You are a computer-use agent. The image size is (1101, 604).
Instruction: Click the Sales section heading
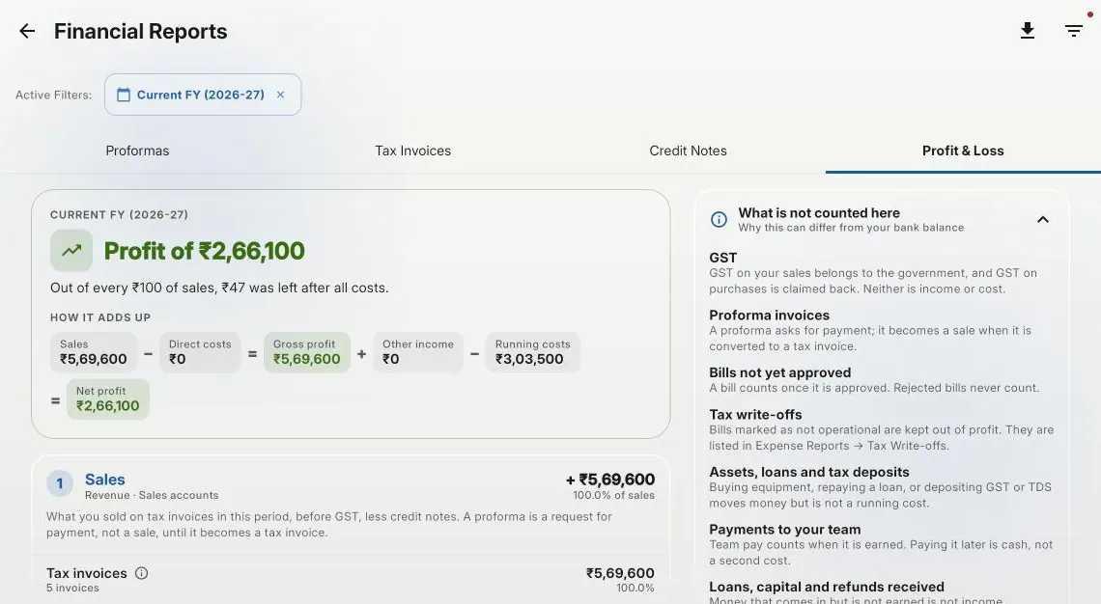tap(104, 480)
